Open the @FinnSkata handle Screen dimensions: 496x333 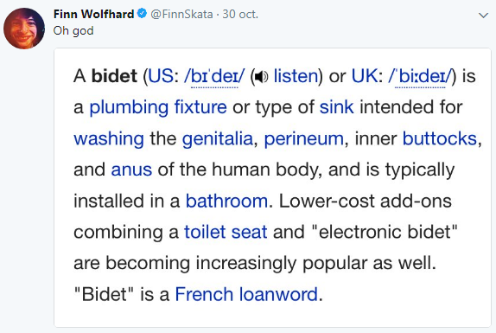(x=181, y=14)
